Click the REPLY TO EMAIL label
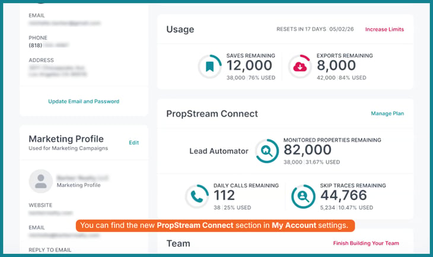The width and height of the screenshot is (433, 257). pos(50,250)
